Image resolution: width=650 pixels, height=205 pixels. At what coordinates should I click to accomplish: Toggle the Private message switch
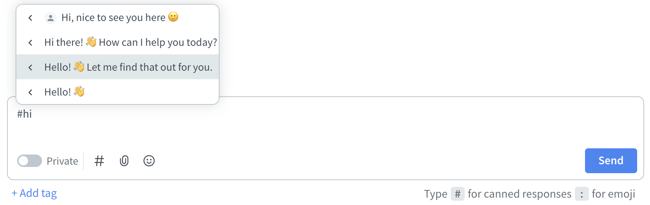30,161
